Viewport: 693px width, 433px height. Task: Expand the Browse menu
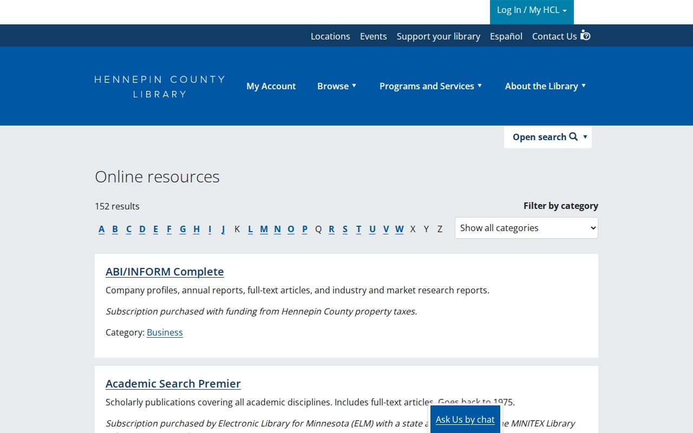pos(337,86)
